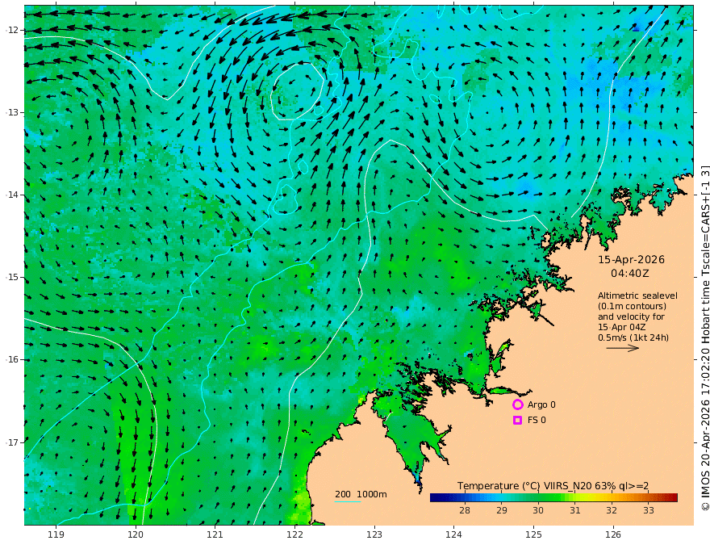Click the longitude 119 axis label
This screenshot has width=710, height=549.
click(56, 534)
